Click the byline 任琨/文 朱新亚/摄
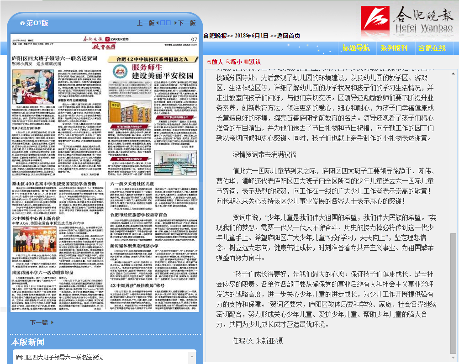 (258, 341)
